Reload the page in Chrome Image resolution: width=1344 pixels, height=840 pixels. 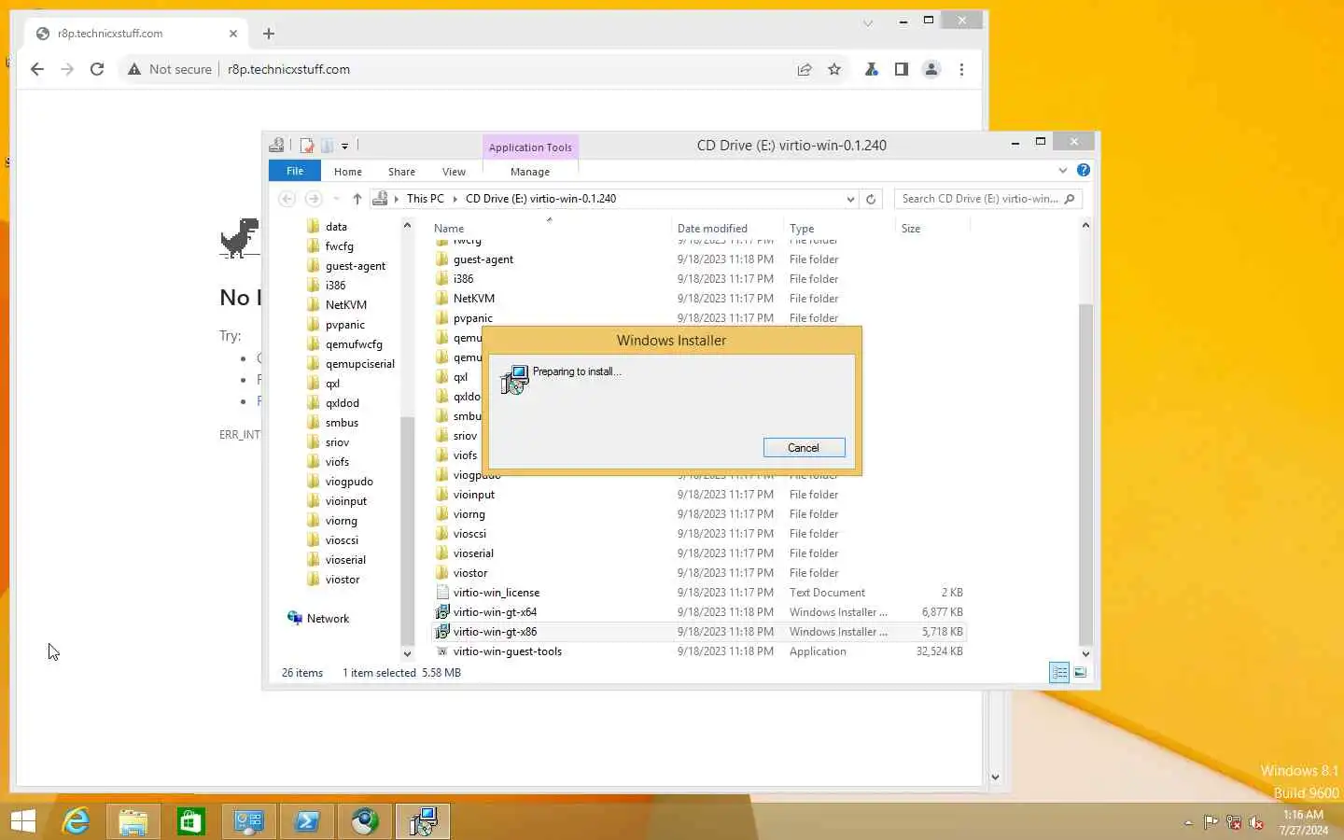(97, 69)
